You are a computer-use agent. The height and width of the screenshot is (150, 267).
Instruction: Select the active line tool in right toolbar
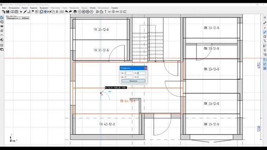[265, 32]
